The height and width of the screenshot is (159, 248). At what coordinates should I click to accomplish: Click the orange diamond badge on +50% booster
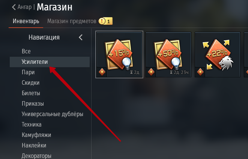pos(151,72)
